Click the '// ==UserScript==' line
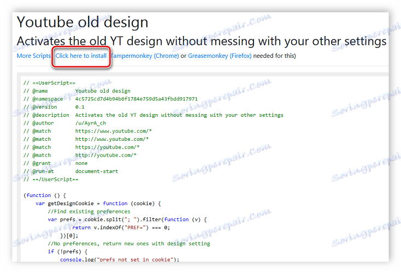Screen dimensions: 401x274 tap(49, 83)
